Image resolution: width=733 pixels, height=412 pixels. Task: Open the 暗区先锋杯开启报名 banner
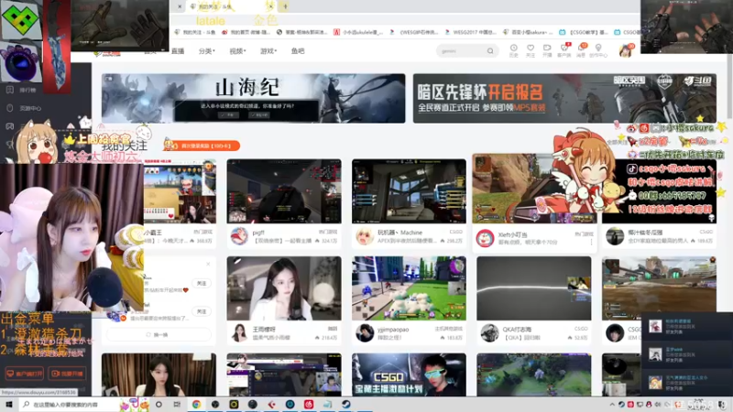pos(564,99)
